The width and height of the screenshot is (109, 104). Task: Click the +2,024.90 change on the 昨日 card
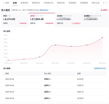click(23, 23)
